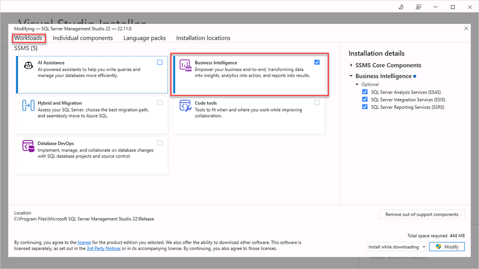
Task: Select the Hybrid and Migration workload title
Action: (60, 103)
